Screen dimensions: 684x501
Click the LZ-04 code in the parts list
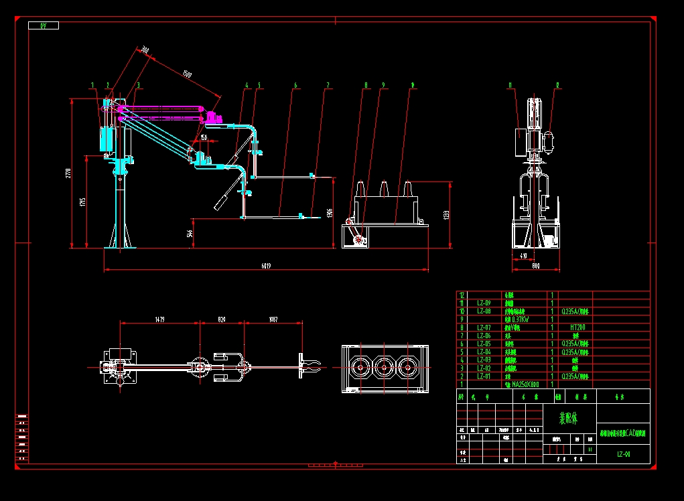pos(484,352)
